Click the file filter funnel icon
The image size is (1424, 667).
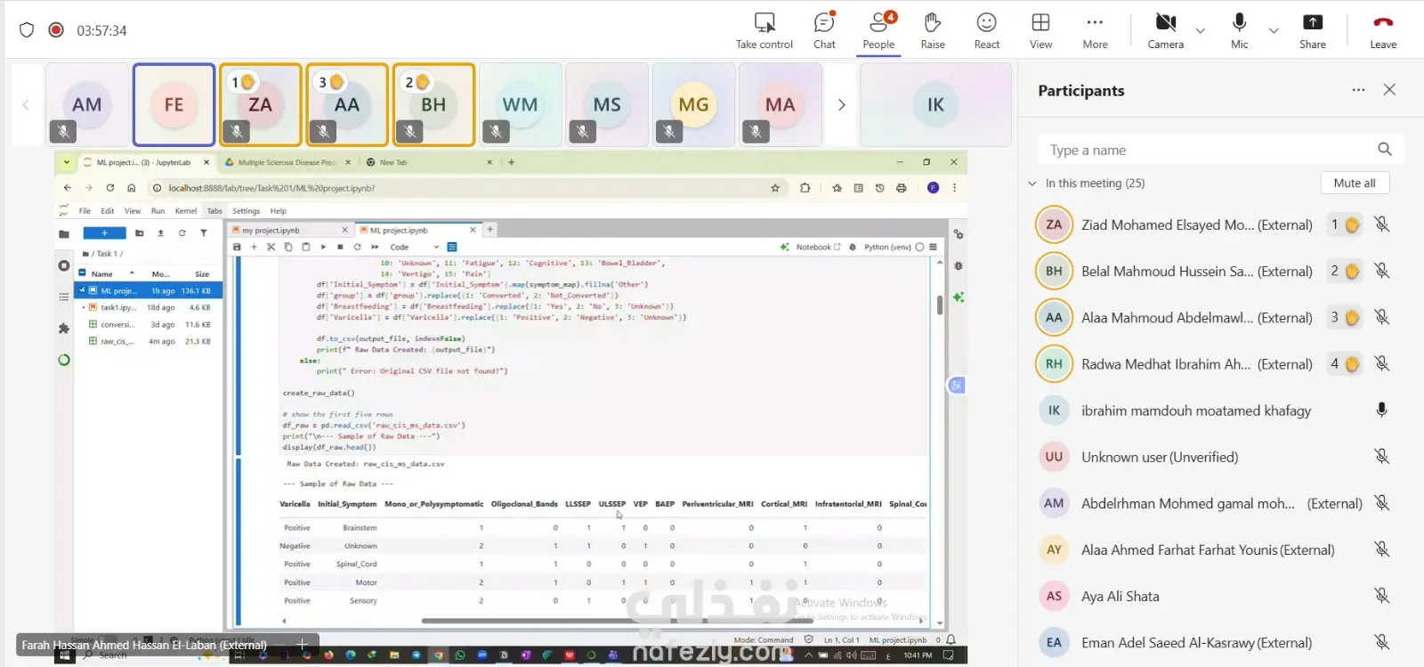203,233
